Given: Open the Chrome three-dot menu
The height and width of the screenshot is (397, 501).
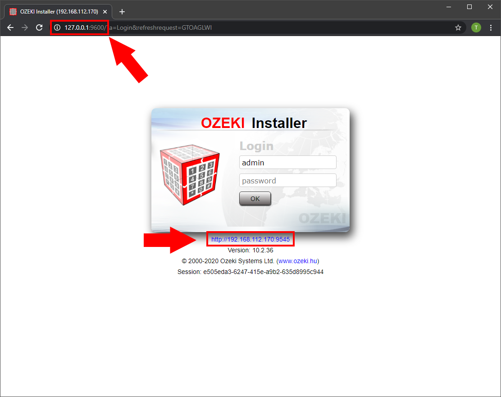Looking at the screenshot, I should (x=491, y=27).
